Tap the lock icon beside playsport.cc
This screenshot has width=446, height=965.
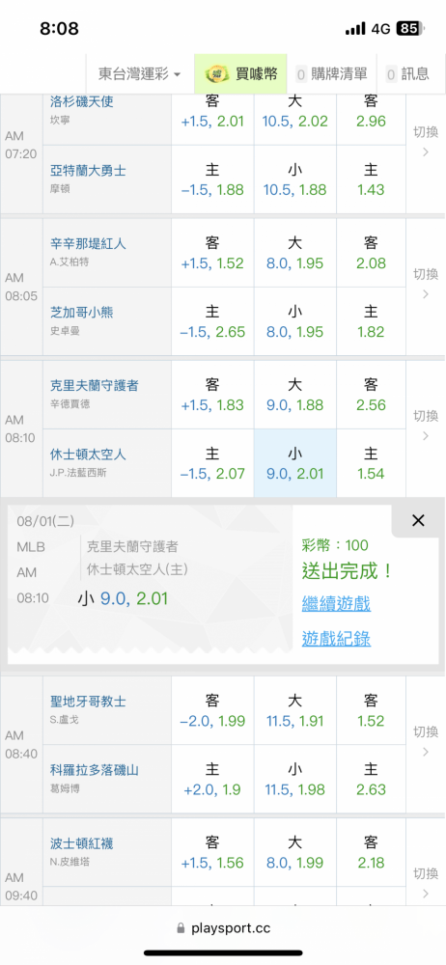tap(181, 928)
